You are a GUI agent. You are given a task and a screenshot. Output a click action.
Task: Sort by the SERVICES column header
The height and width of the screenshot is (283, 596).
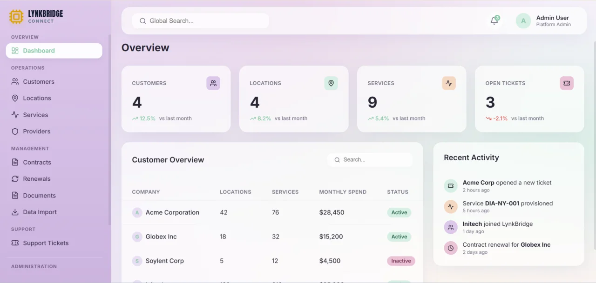(x=285, y=192)
